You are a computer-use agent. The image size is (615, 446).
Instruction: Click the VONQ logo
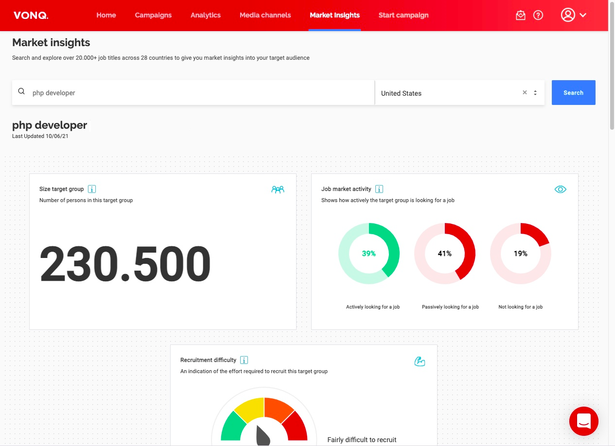click(31, 15)
